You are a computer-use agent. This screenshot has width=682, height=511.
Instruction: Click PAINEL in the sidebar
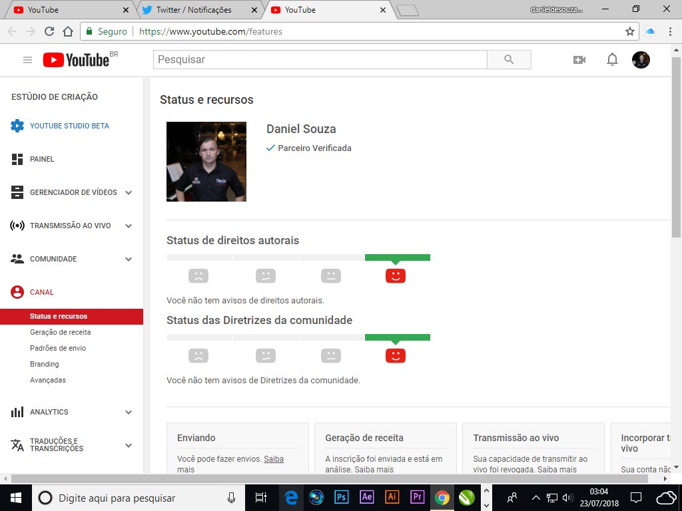pyautogui.click(x=42, y=159)
